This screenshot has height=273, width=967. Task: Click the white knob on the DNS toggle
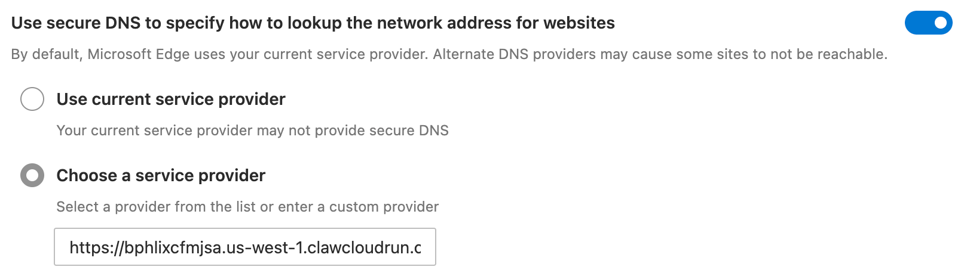point(940,23)
